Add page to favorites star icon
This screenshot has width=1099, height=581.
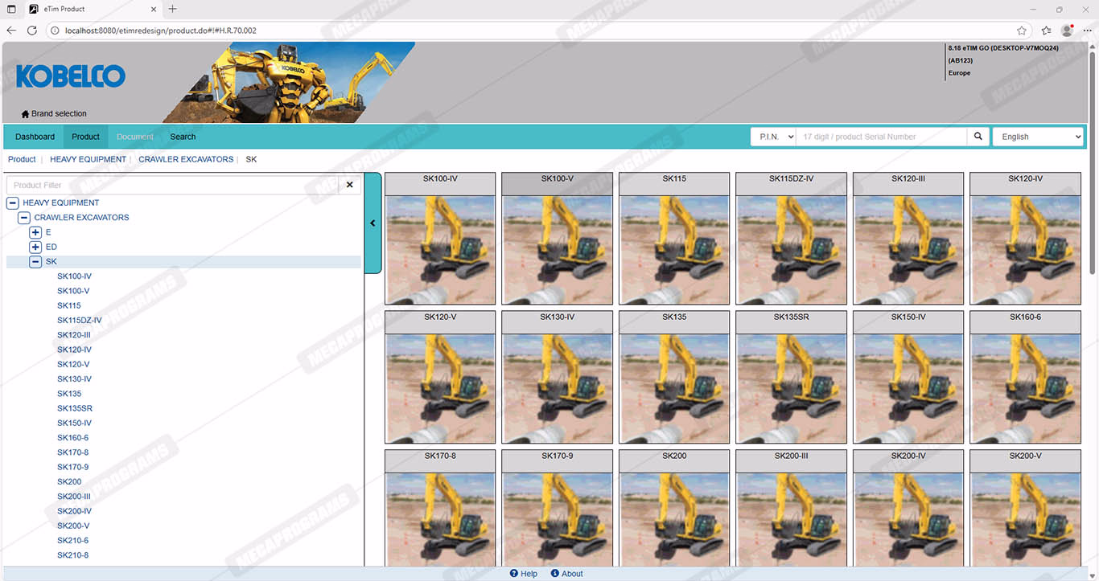1021,31
